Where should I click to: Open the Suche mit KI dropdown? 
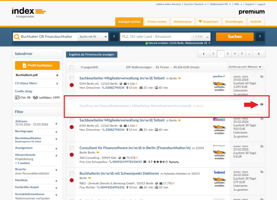pos(92,36)
